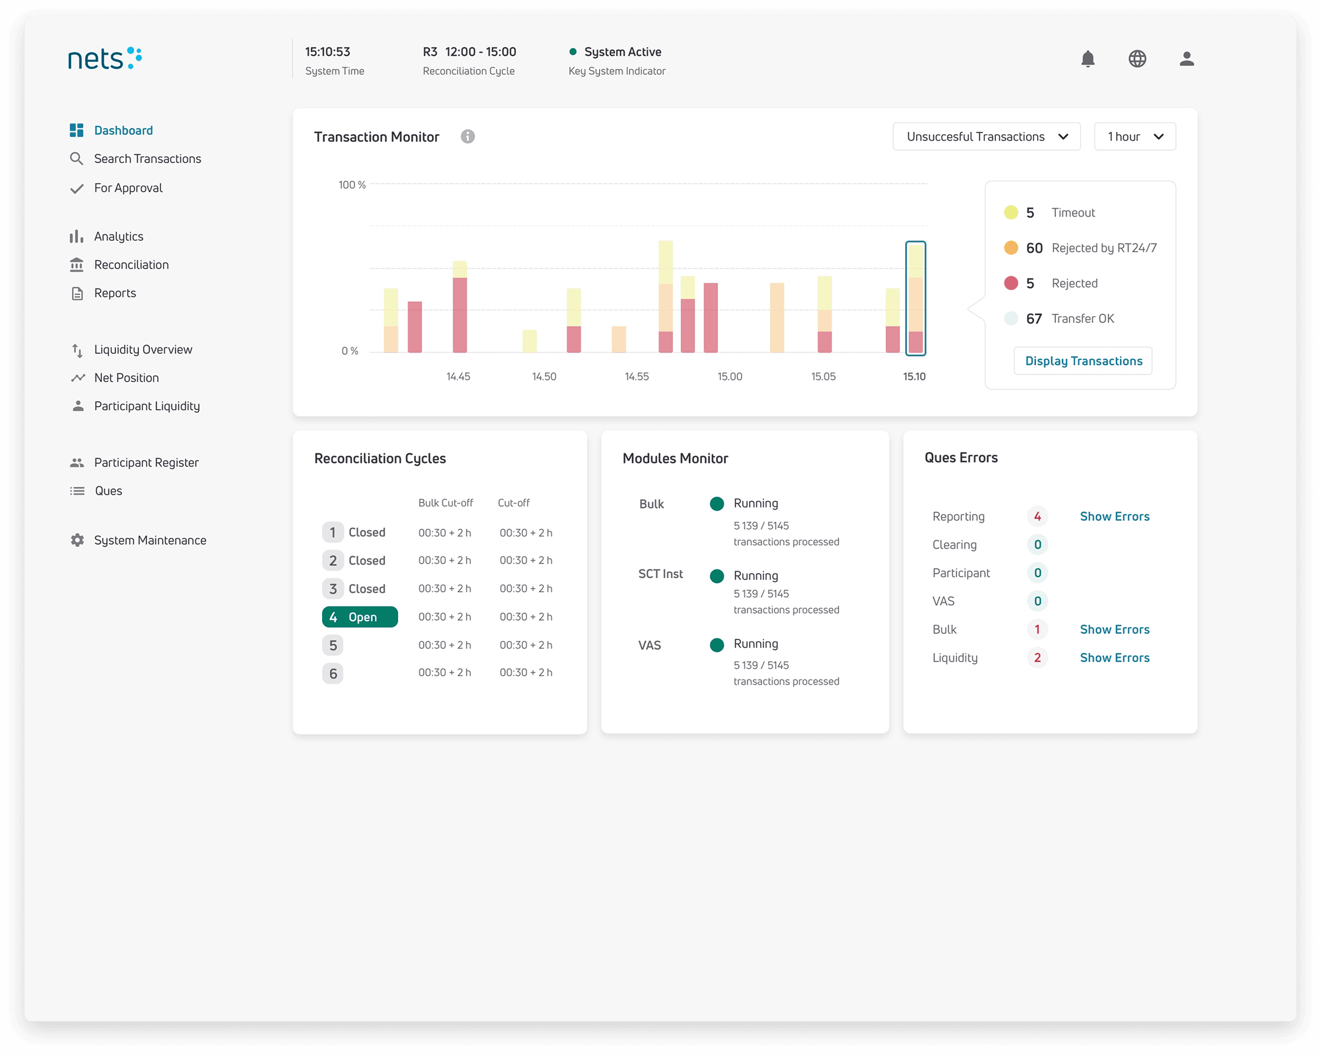Screen dimensions: 1321x1054
Task: Click the pale Transfer OK legend swatch
Action: (x=1011, y=319)
